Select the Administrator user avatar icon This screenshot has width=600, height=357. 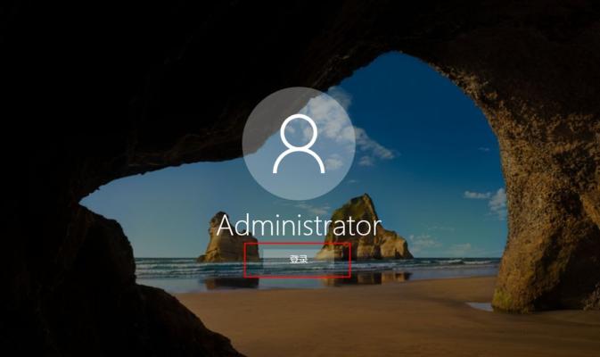pos(299,144)
